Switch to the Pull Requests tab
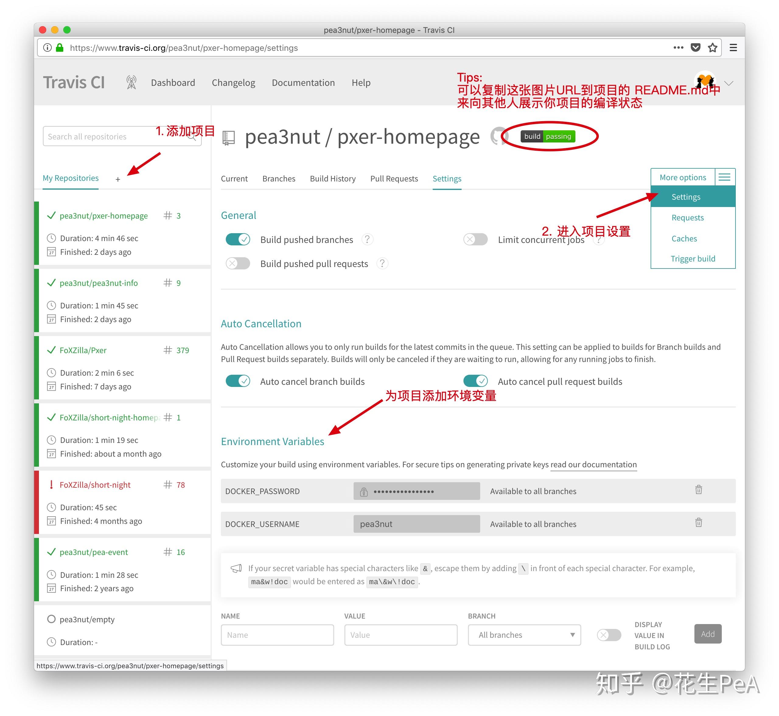The image size is (779, 716). tap(394, 179)
